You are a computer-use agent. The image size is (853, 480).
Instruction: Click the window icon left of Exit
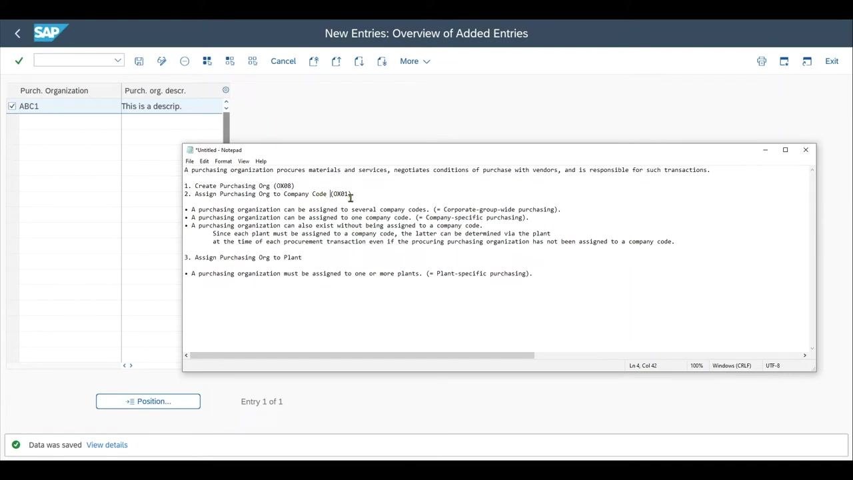(x=807, y=61)
